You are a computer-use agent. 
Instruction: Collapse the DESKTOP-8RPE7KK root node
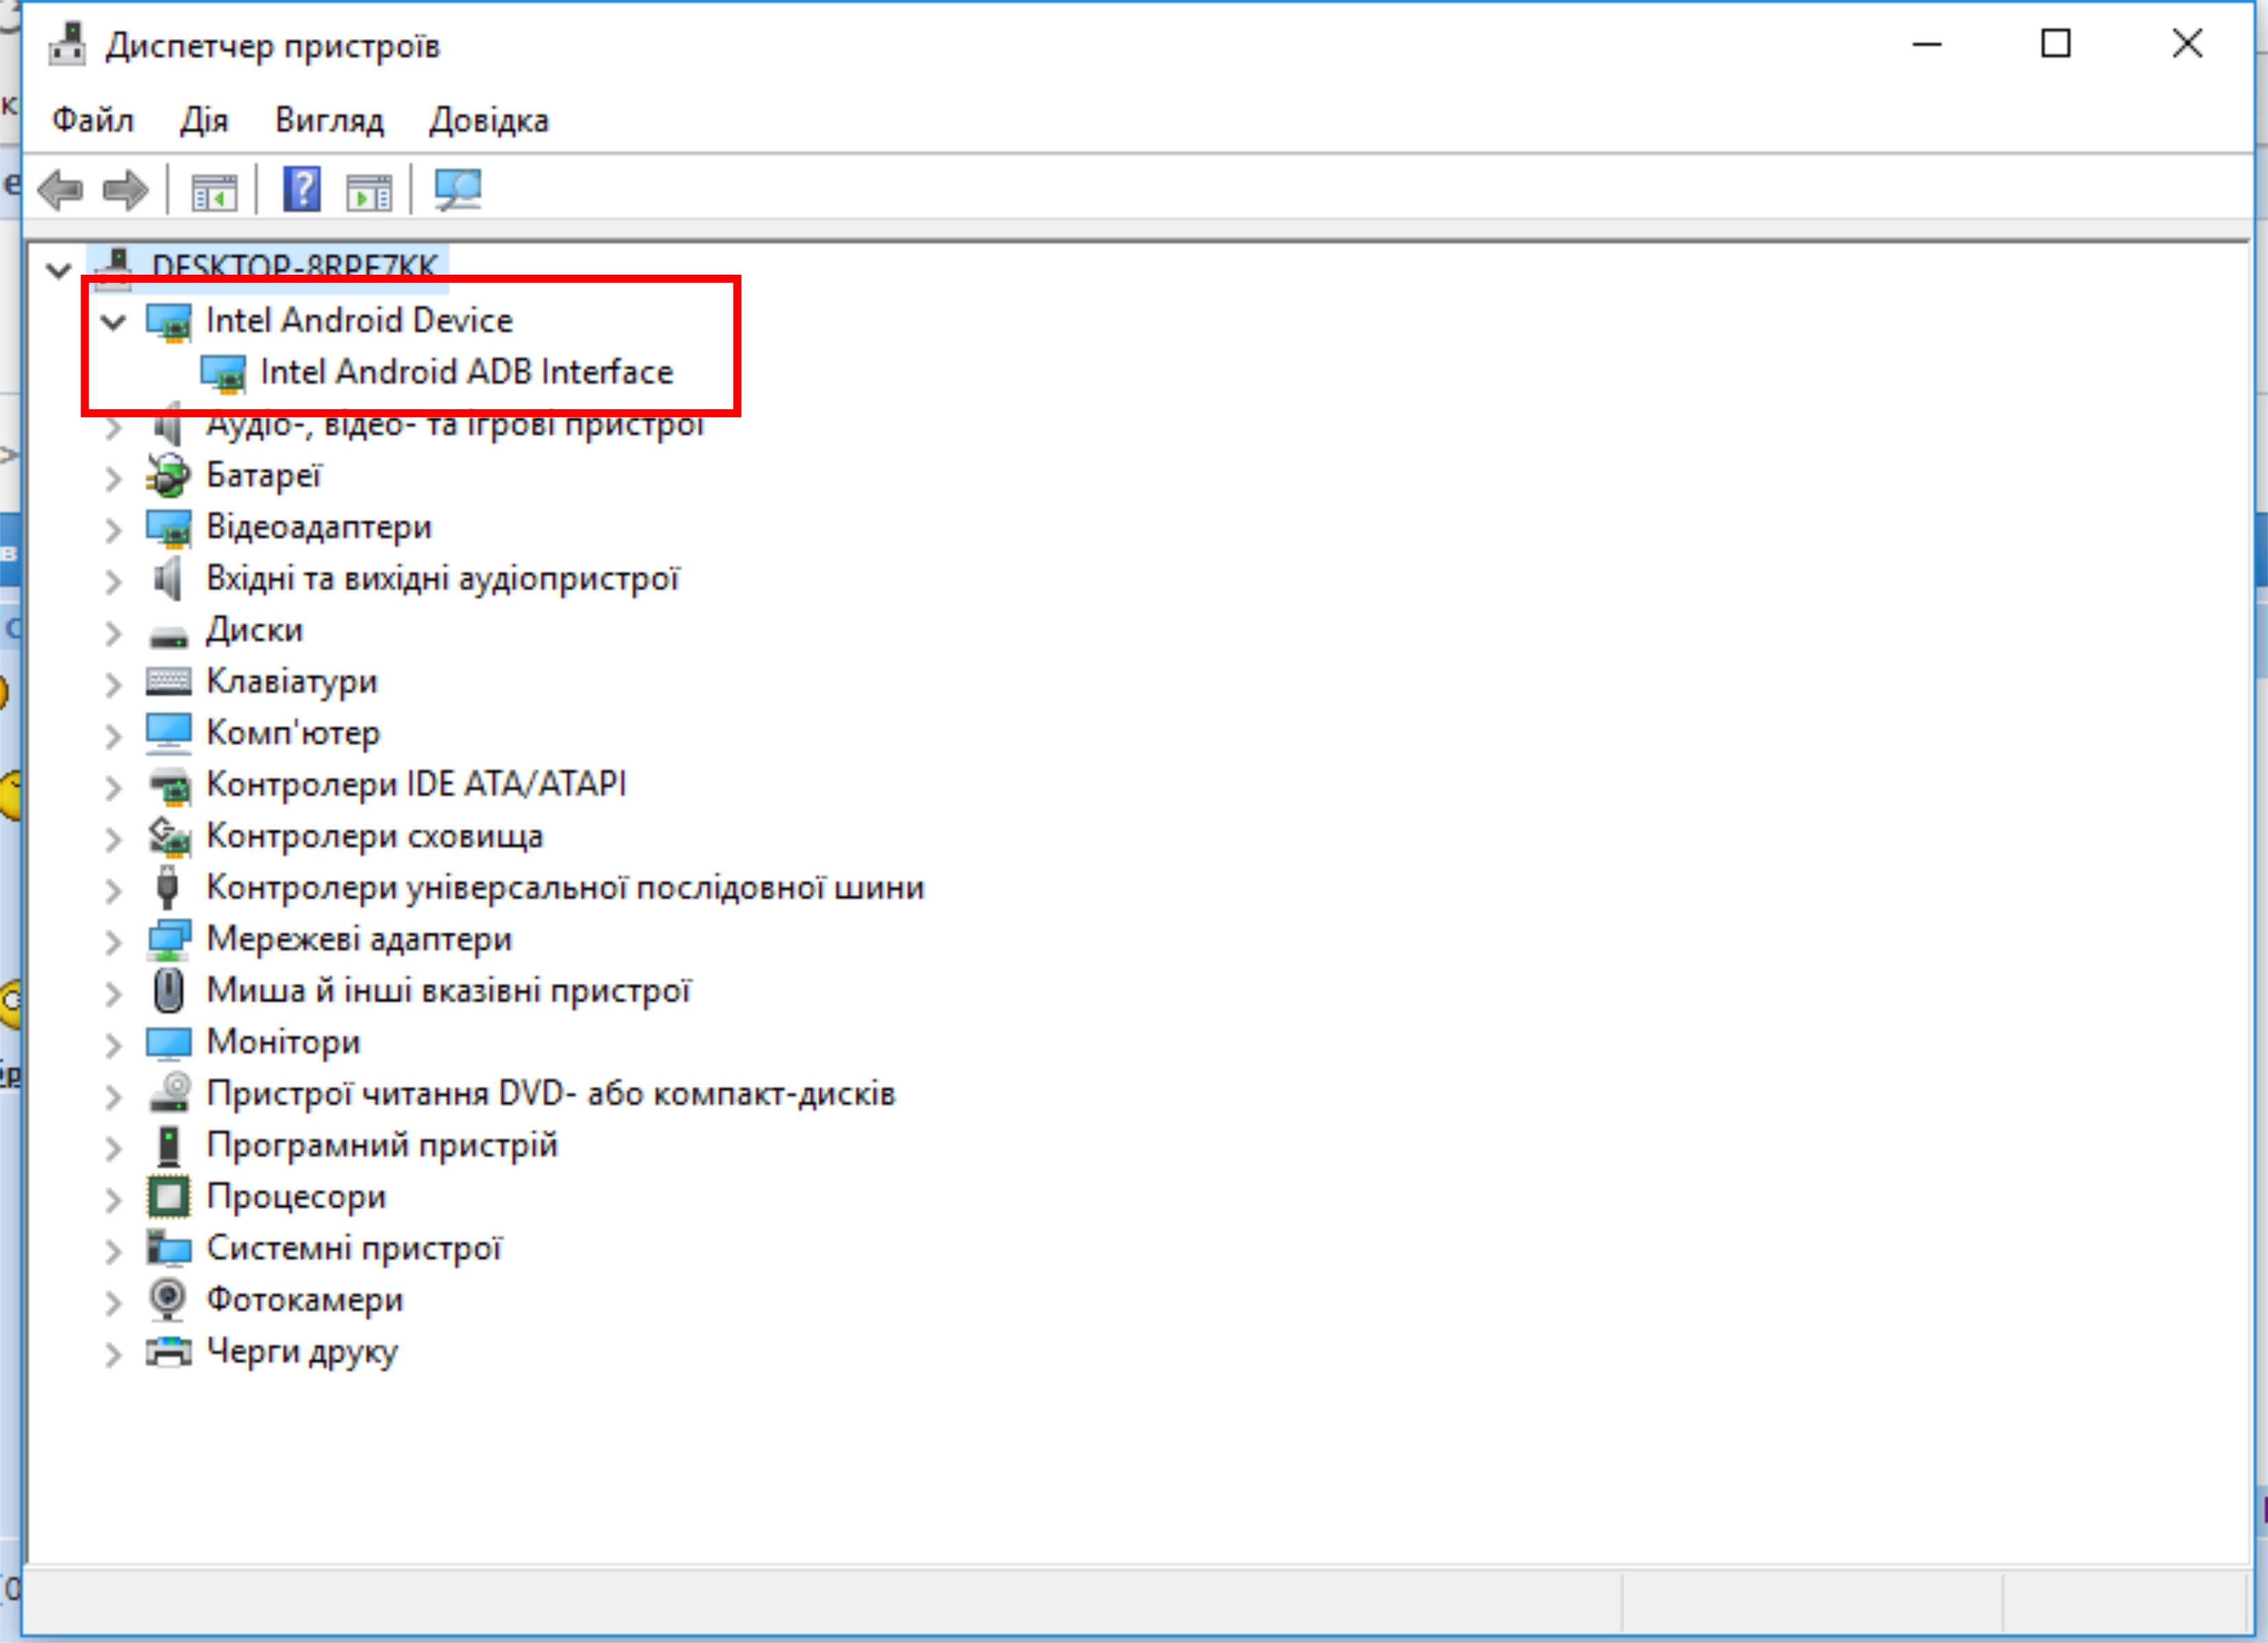(x=59, y=269)
